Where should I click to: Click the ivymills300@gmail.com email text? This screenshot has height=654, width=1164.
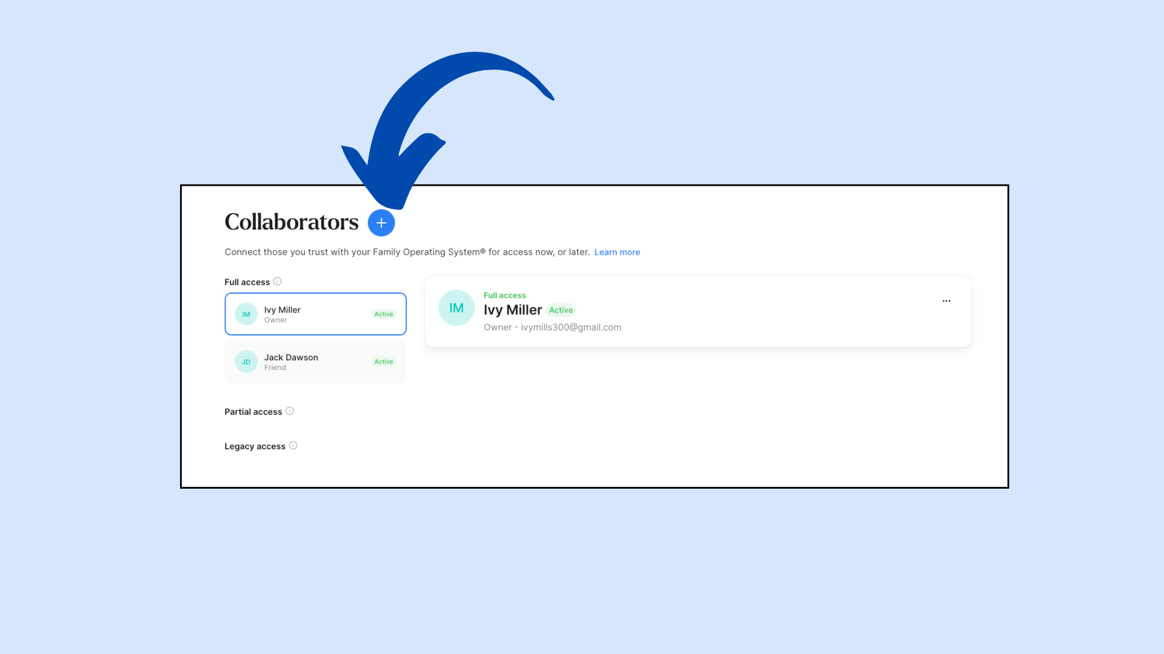[x=571, y=327]
